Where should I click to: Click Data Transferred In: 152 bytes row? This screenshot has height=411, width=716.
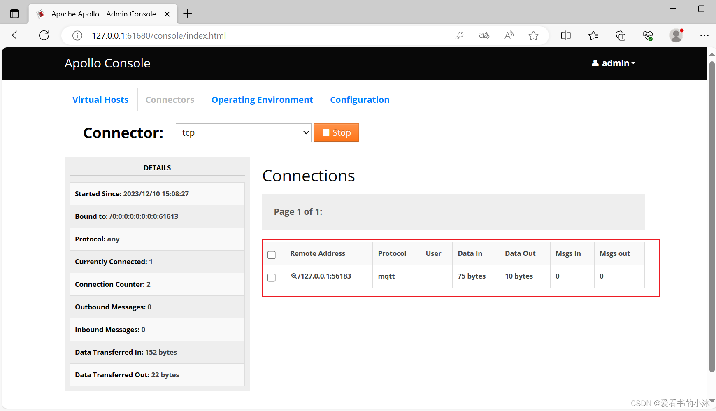157,352
